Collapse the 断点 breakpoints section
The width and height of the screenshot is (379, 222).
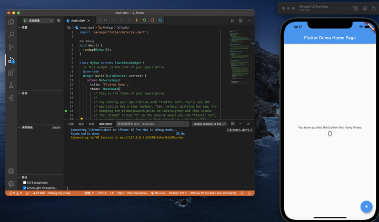click(x=23, y=177)
